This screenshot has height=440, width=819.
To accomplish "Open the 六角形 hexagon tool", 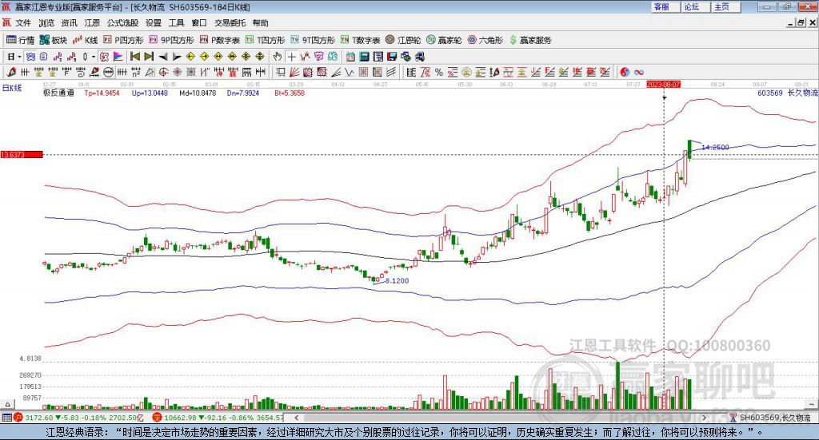I will (485, 40).
